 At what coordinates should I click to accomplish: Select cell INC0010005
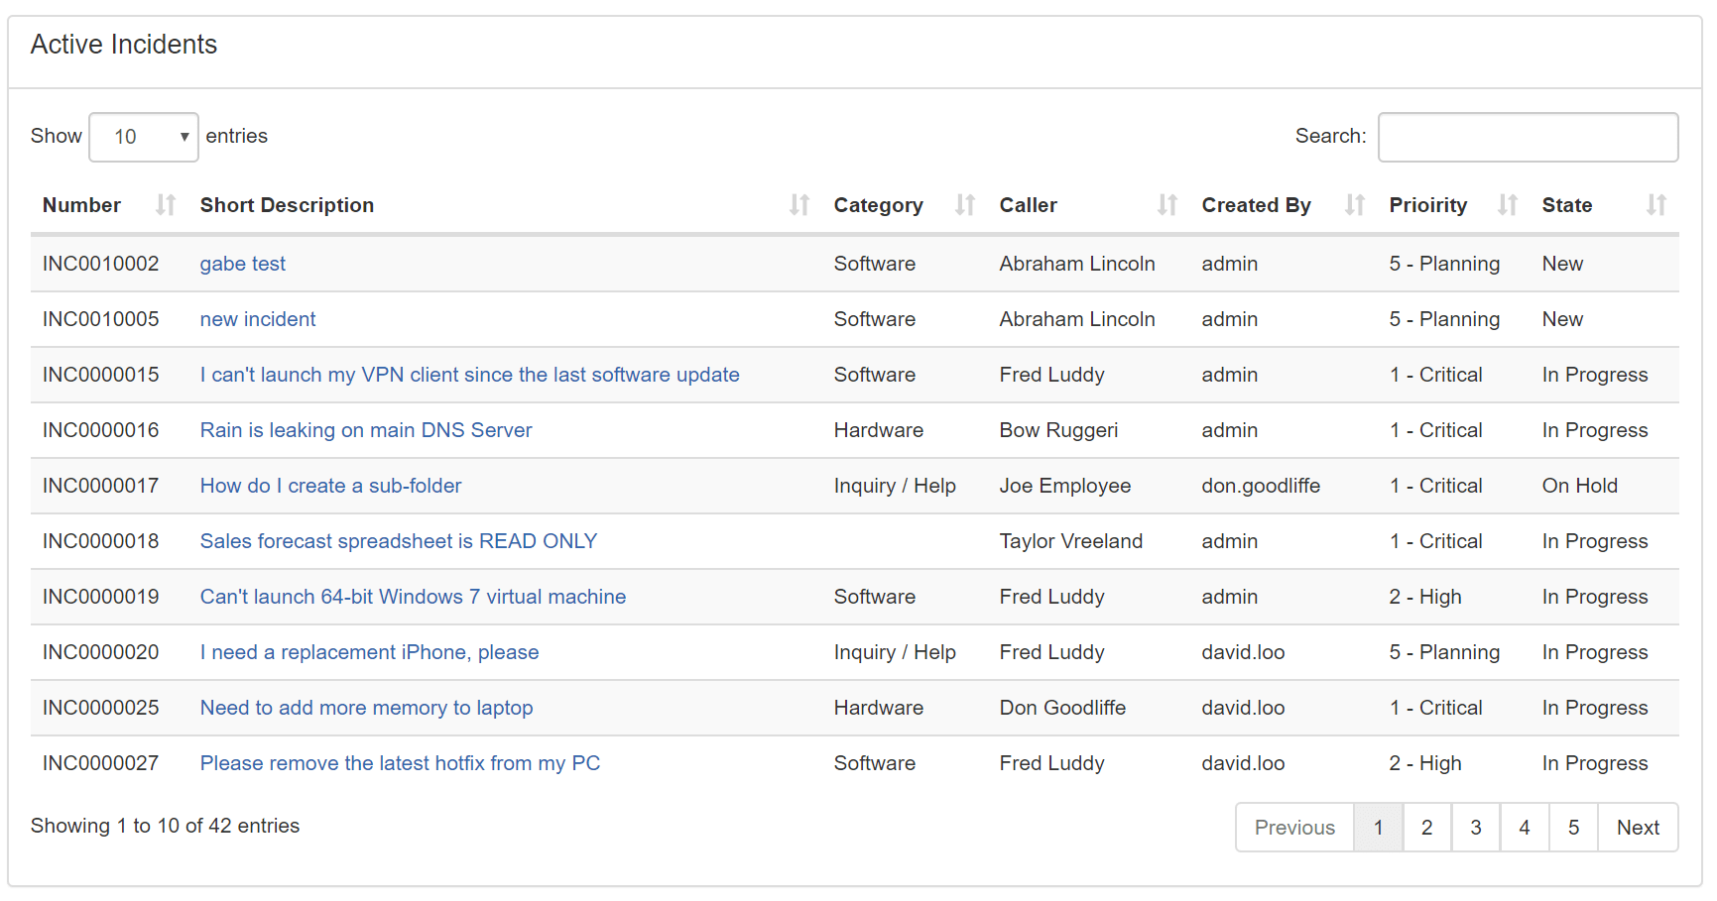coord(101,319)
